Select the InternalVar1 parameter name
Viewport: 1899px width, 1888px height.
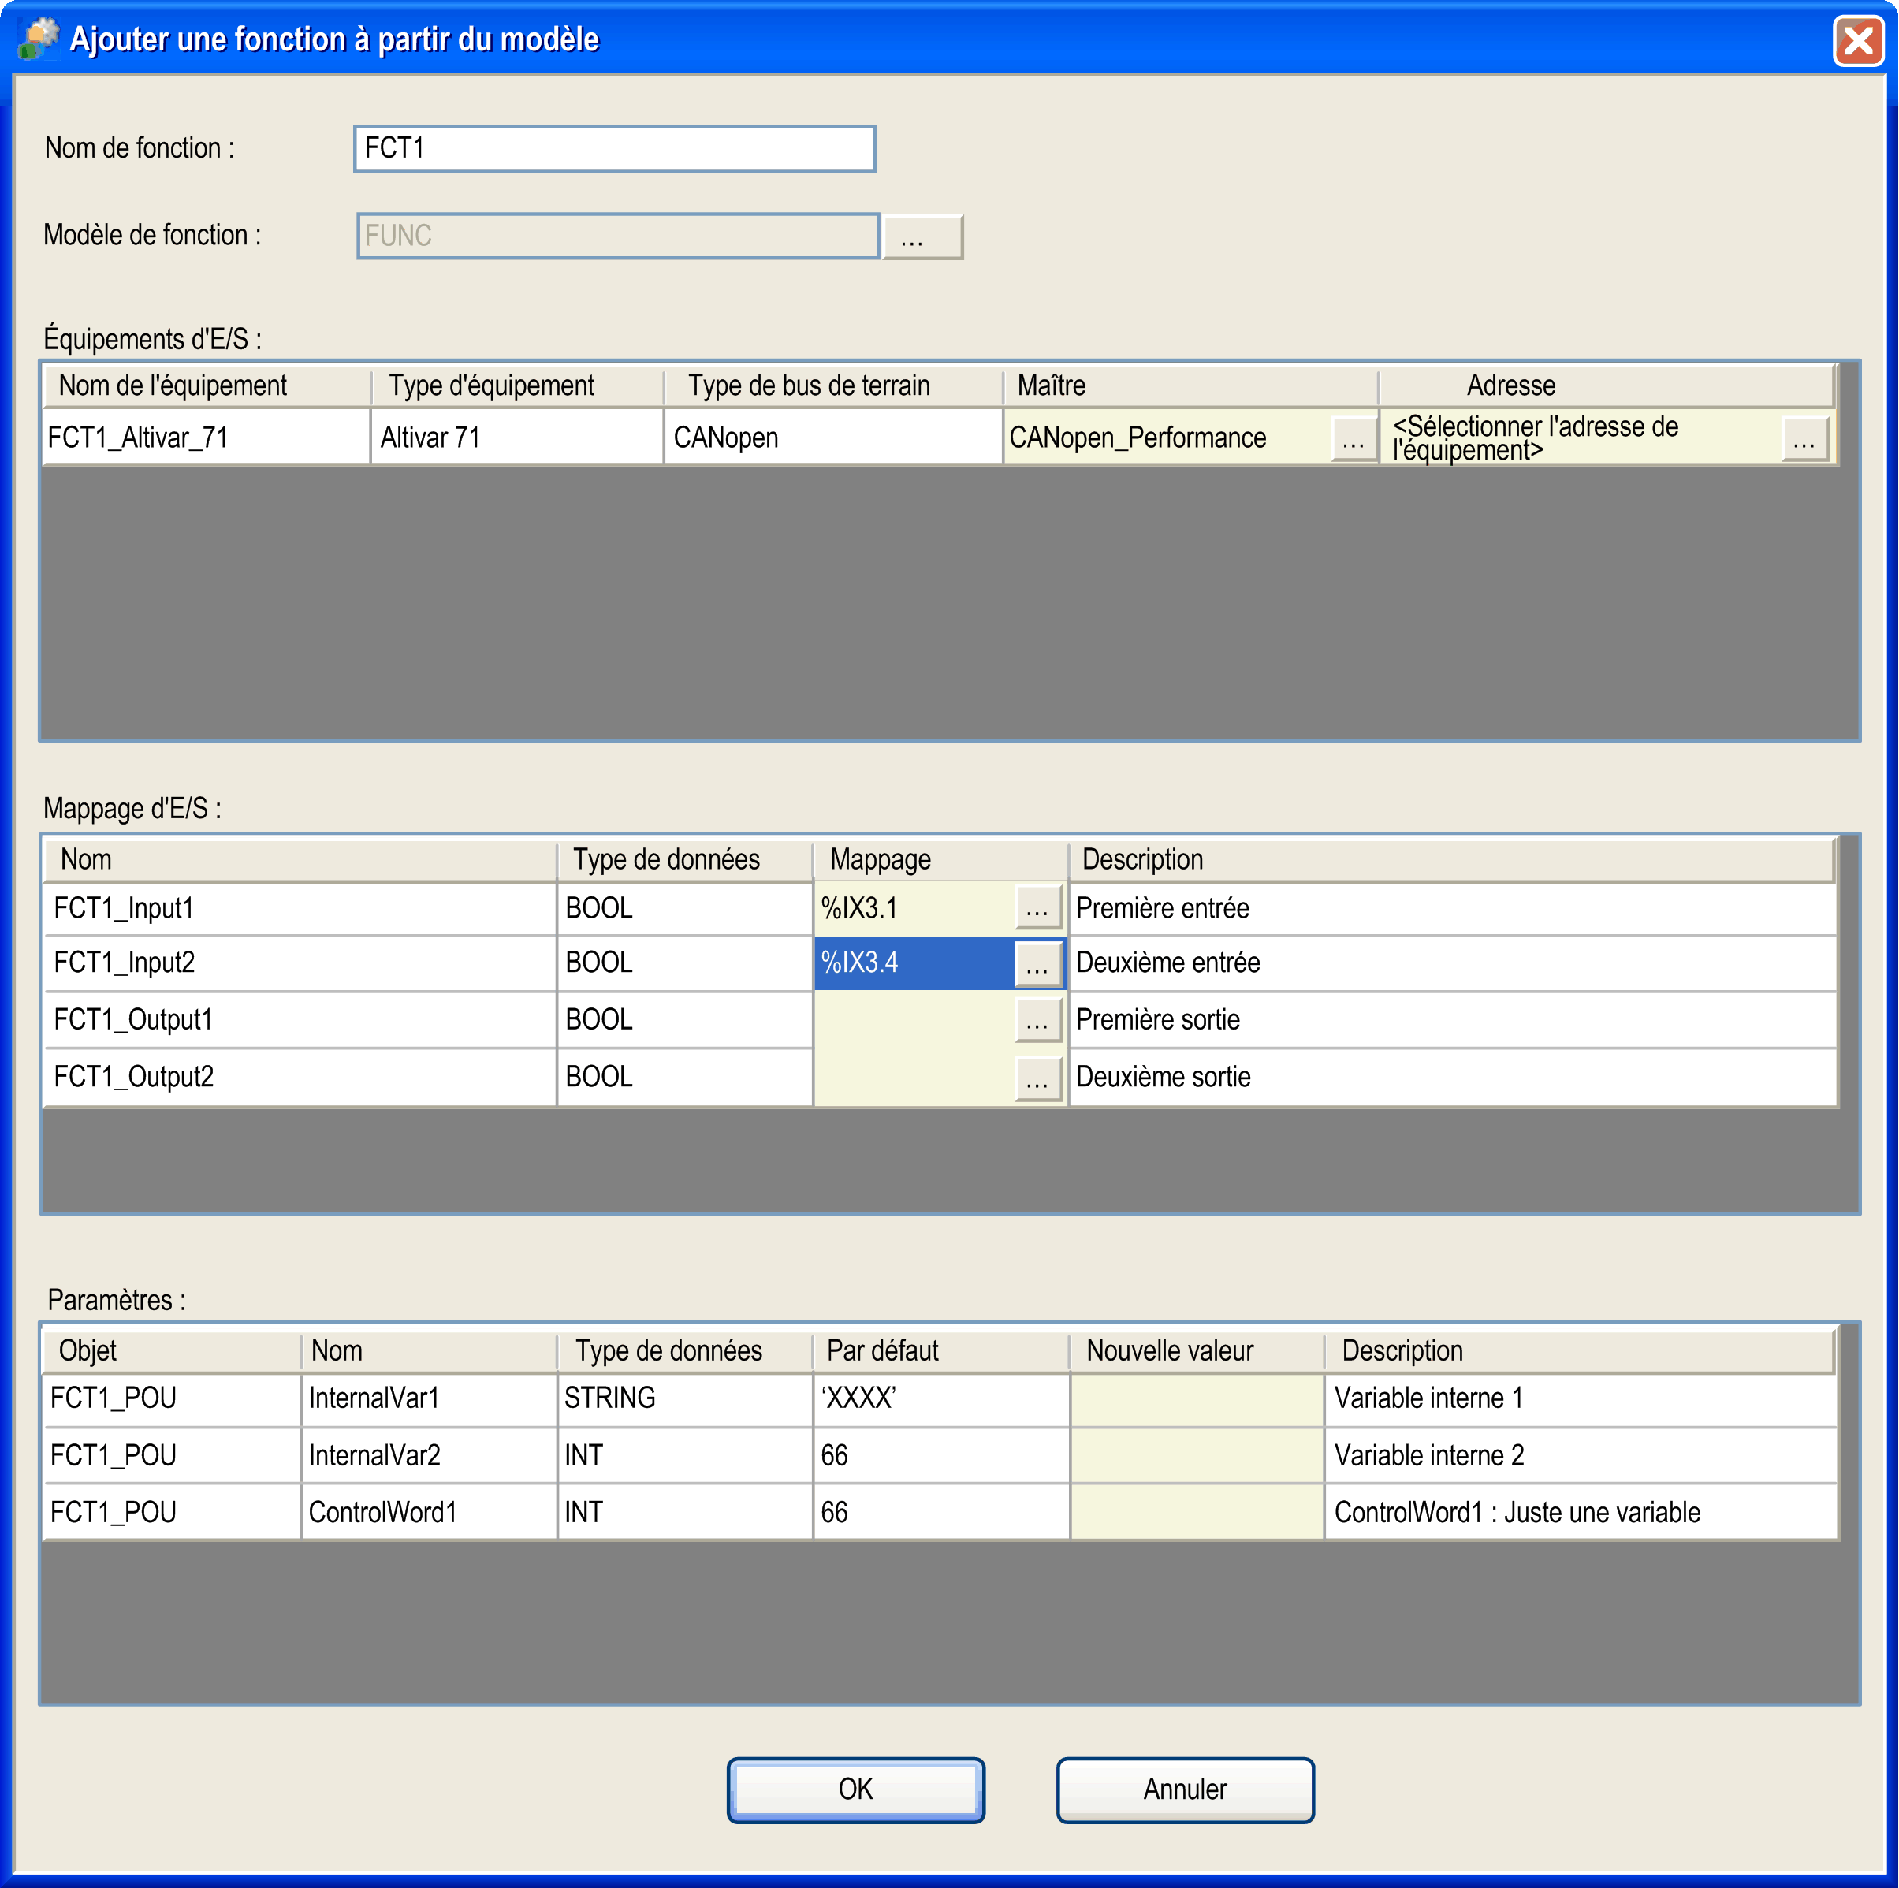(429, 1398)
